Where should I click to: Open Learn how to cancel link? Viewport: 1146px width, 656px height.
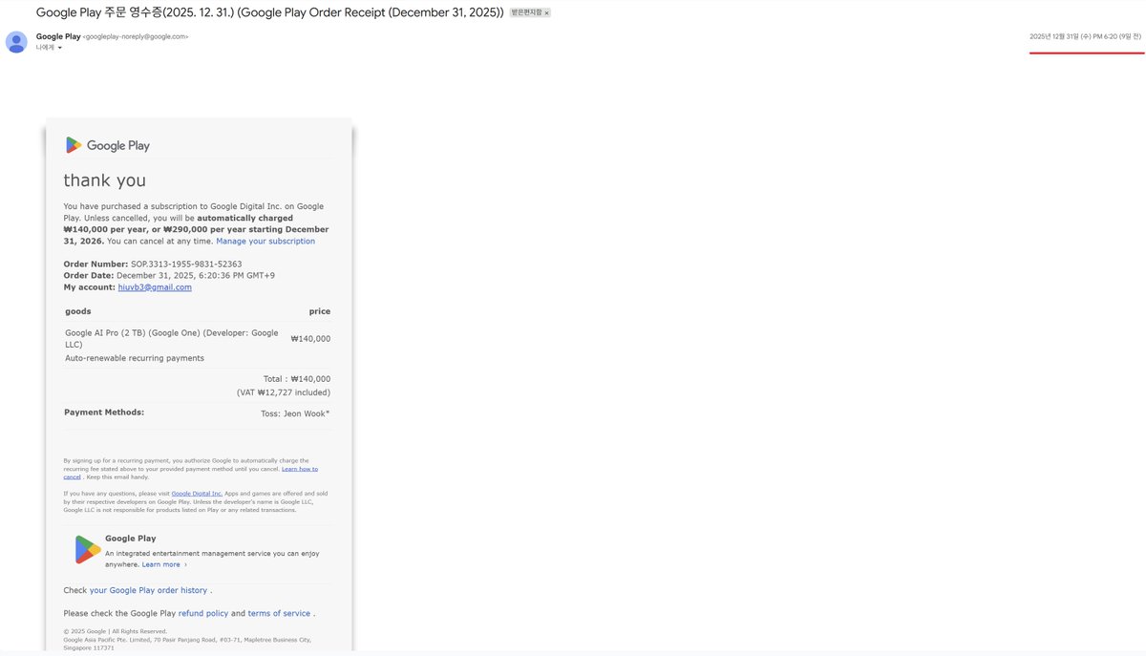tap(191, 473)
